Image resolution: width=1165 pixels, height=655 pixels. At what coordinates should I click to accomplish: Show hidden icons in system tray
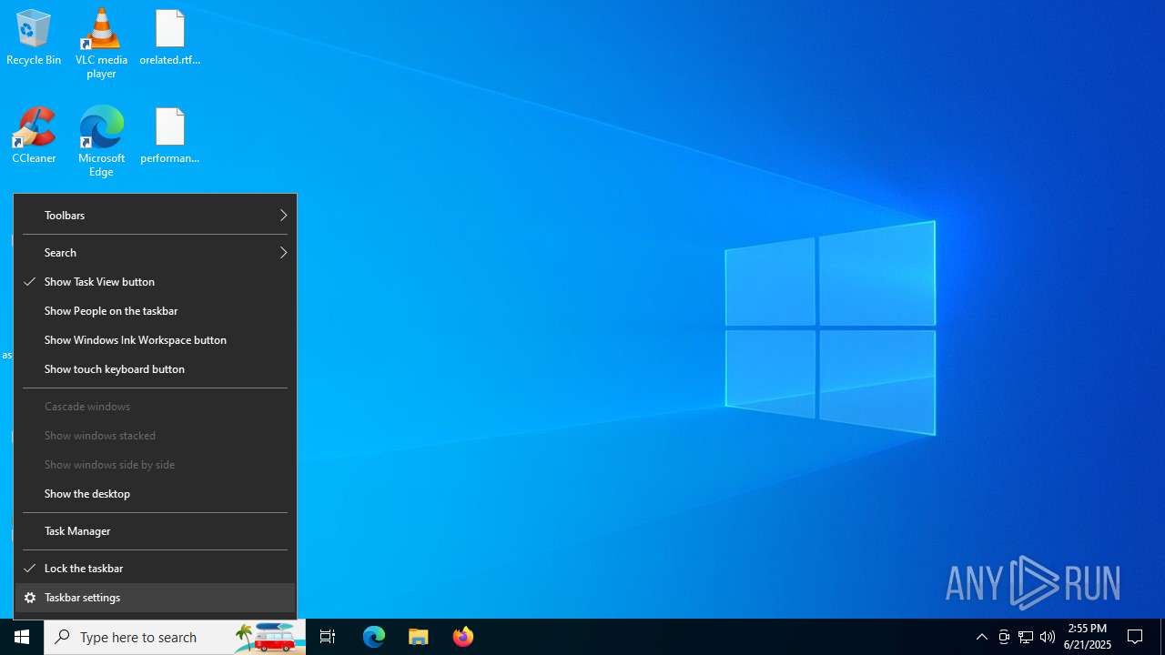pos(981,637)
